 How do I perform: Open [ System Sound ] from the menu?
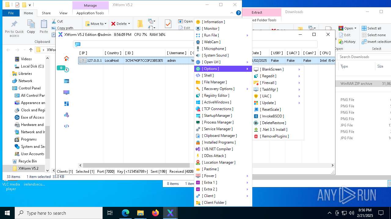223,55
